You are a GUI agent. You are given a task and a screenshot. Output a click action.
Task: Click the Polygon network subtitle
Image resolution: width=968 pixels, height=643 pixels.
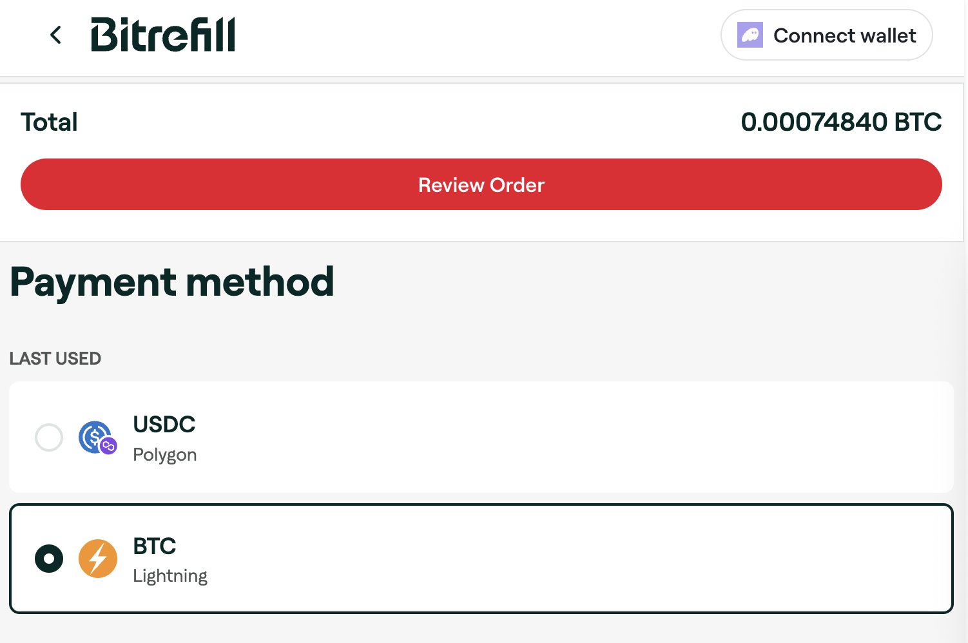164,455
